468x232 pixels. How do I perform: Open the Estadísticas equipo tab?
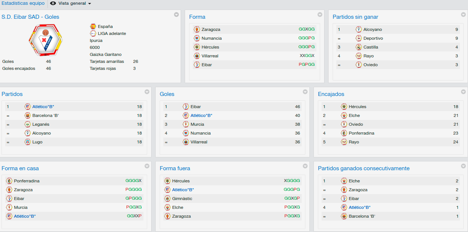click(23, 3)
